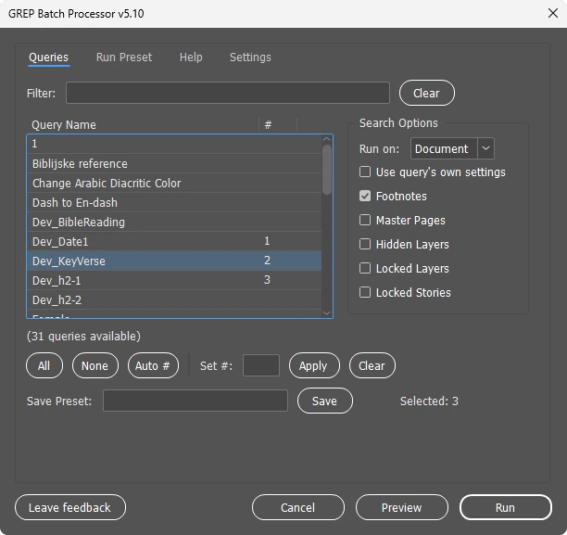
Task: Select the Dash to En-dash query
Action: 174,203
